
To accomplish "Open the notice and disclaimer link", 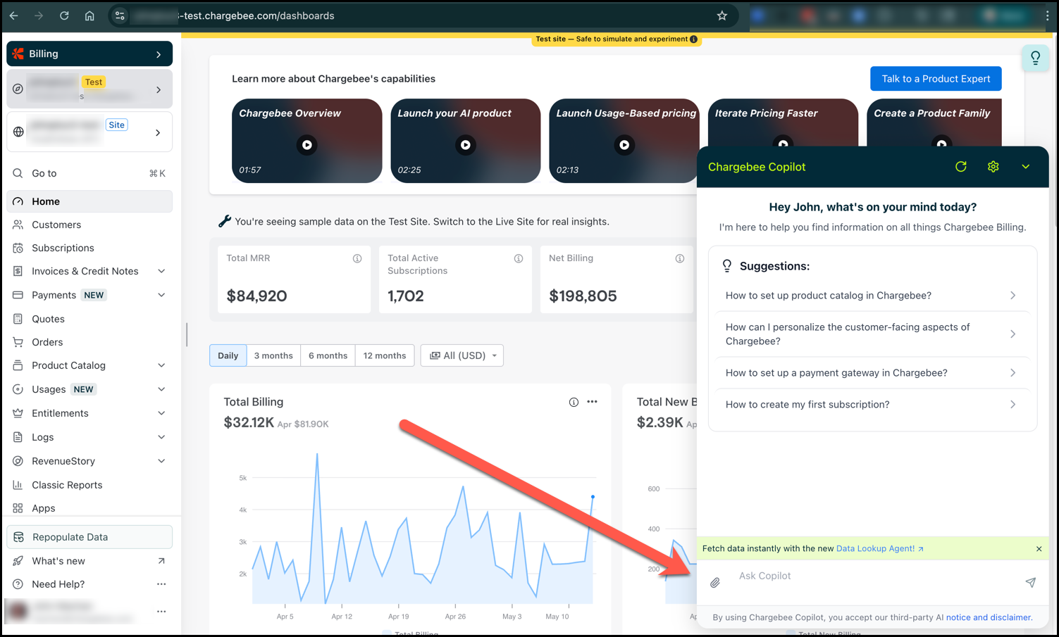I will coord(989,618).
